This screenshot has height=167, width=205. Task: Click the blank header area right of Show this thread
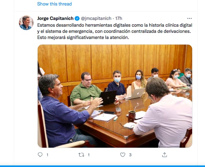click(x=135, y=4)
